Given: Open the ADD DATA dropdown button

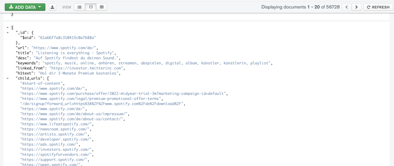Looking at the screenshot, I should (25, 7).
